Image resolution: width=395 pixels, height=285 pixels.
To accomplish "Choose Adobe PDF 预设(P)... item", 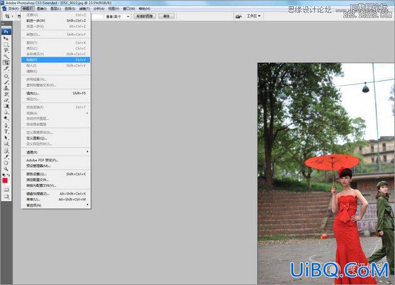I will point(56,160).
